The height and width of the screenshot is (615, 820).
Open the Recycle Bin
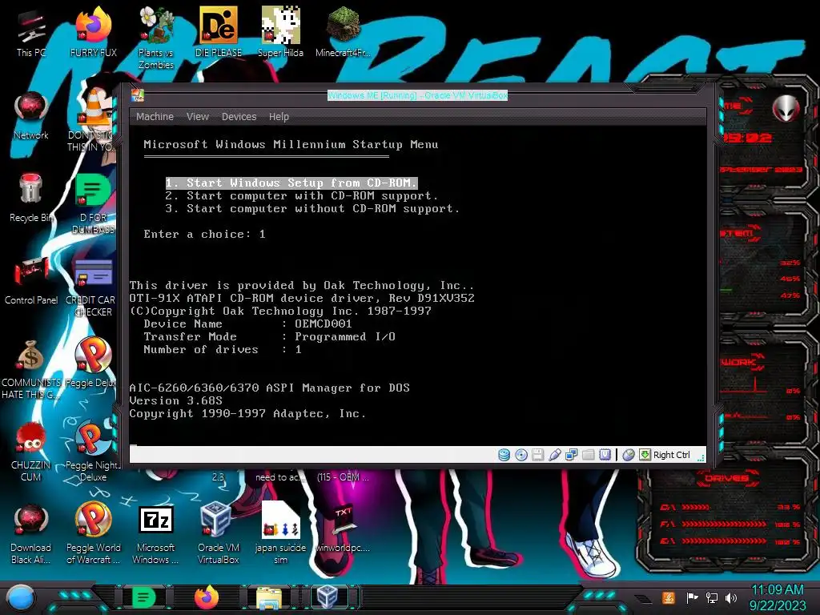[31, 199]
